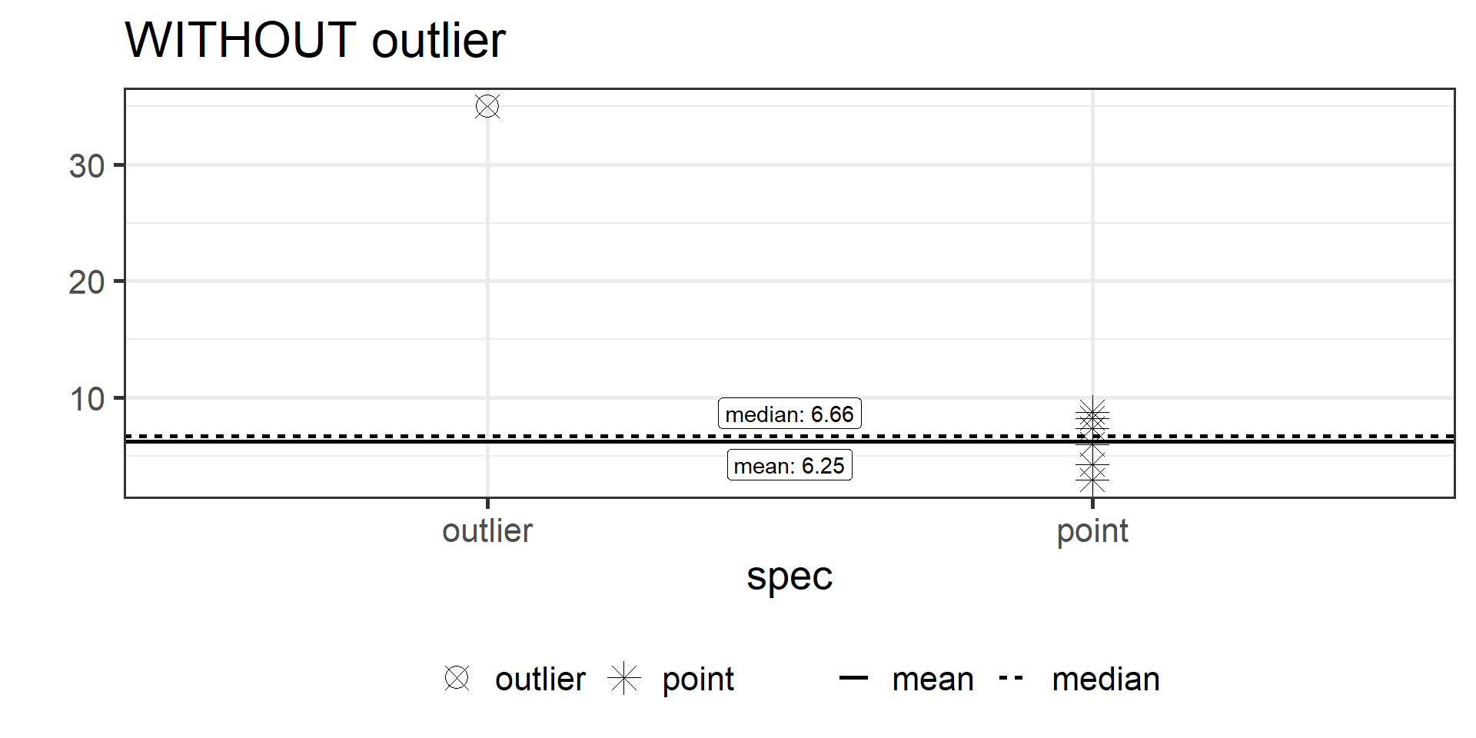Screen dimensions: 1476x738
Task: Click the 'mean: 6.25' label box
Action: [x=790, y=465]
